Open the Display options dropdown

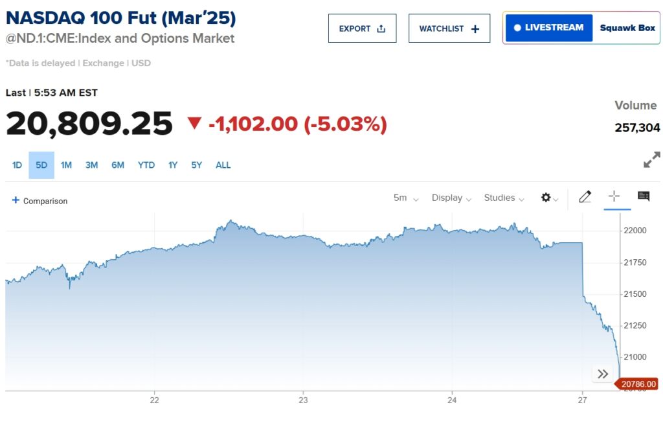(x=451, y=198)
